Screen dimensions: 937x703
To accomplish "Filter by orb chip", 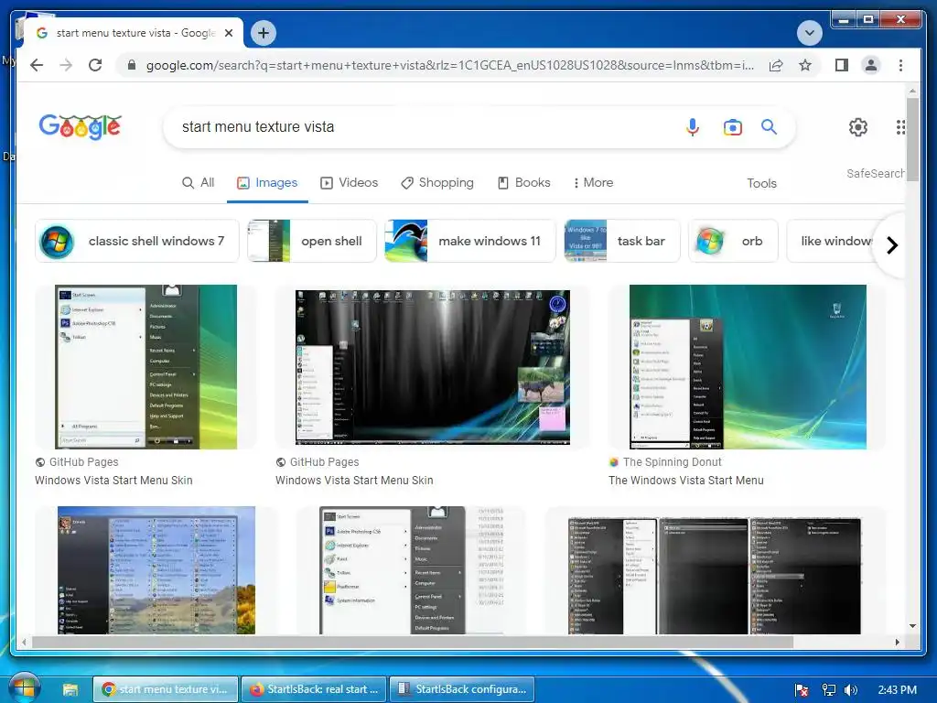I will click(x=733, y=241).
